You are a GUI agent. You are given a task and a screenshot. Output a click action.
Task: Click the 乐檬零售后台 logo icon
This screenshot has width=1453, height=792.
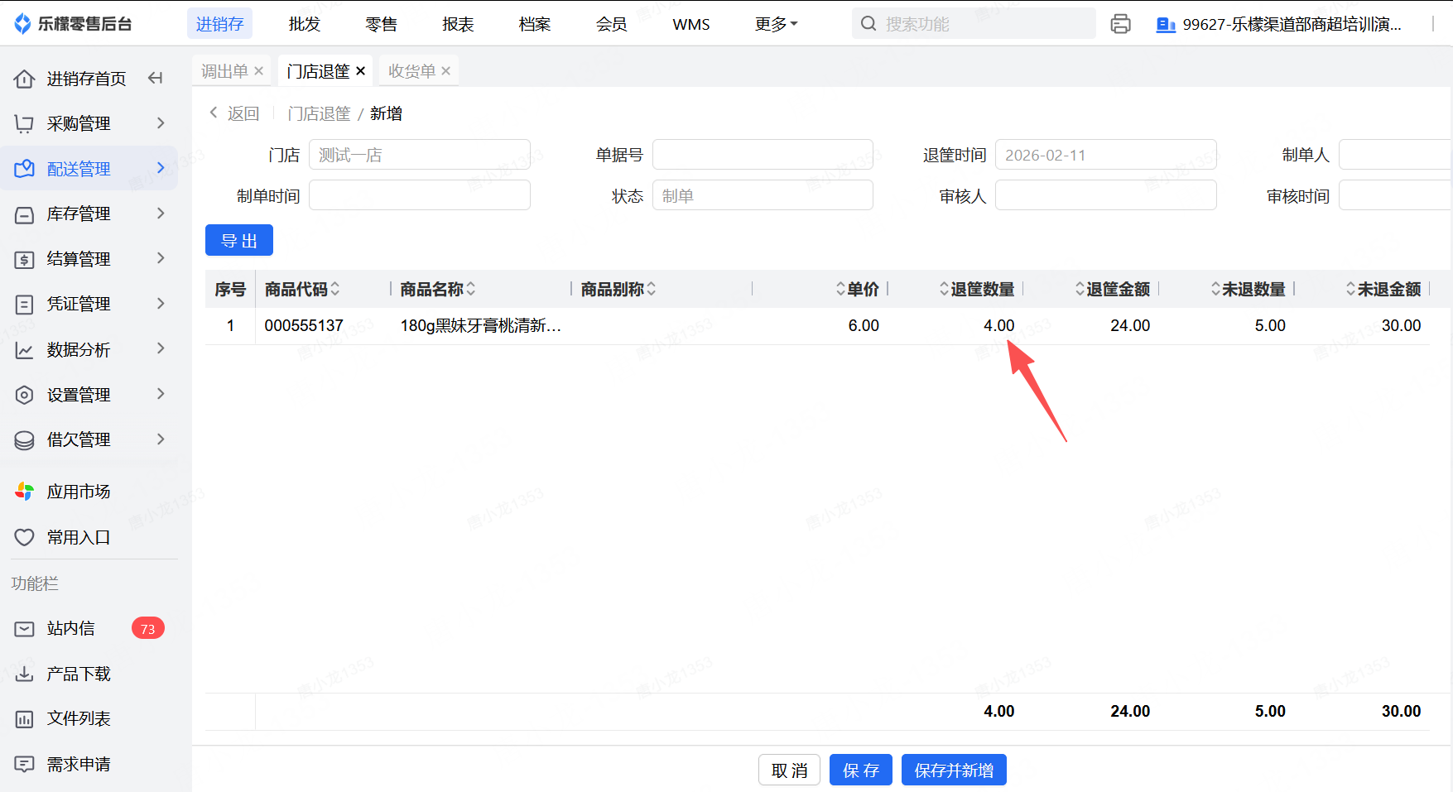tap(22, 24)
